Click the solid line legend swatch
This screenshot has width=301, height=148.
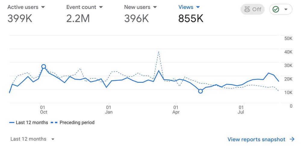tap(12, 122)
